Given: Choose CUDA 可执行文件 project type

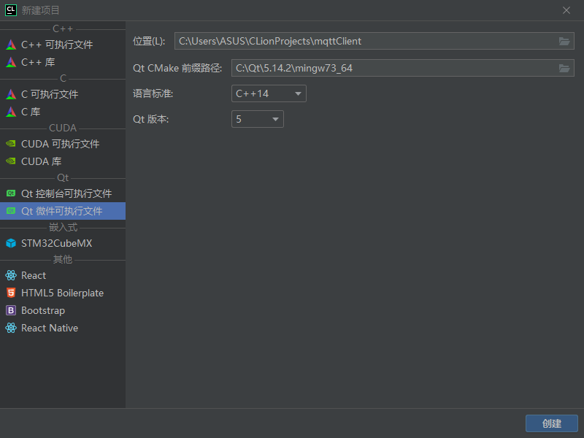Looking at the screenshot, I should tap(63, 144).
